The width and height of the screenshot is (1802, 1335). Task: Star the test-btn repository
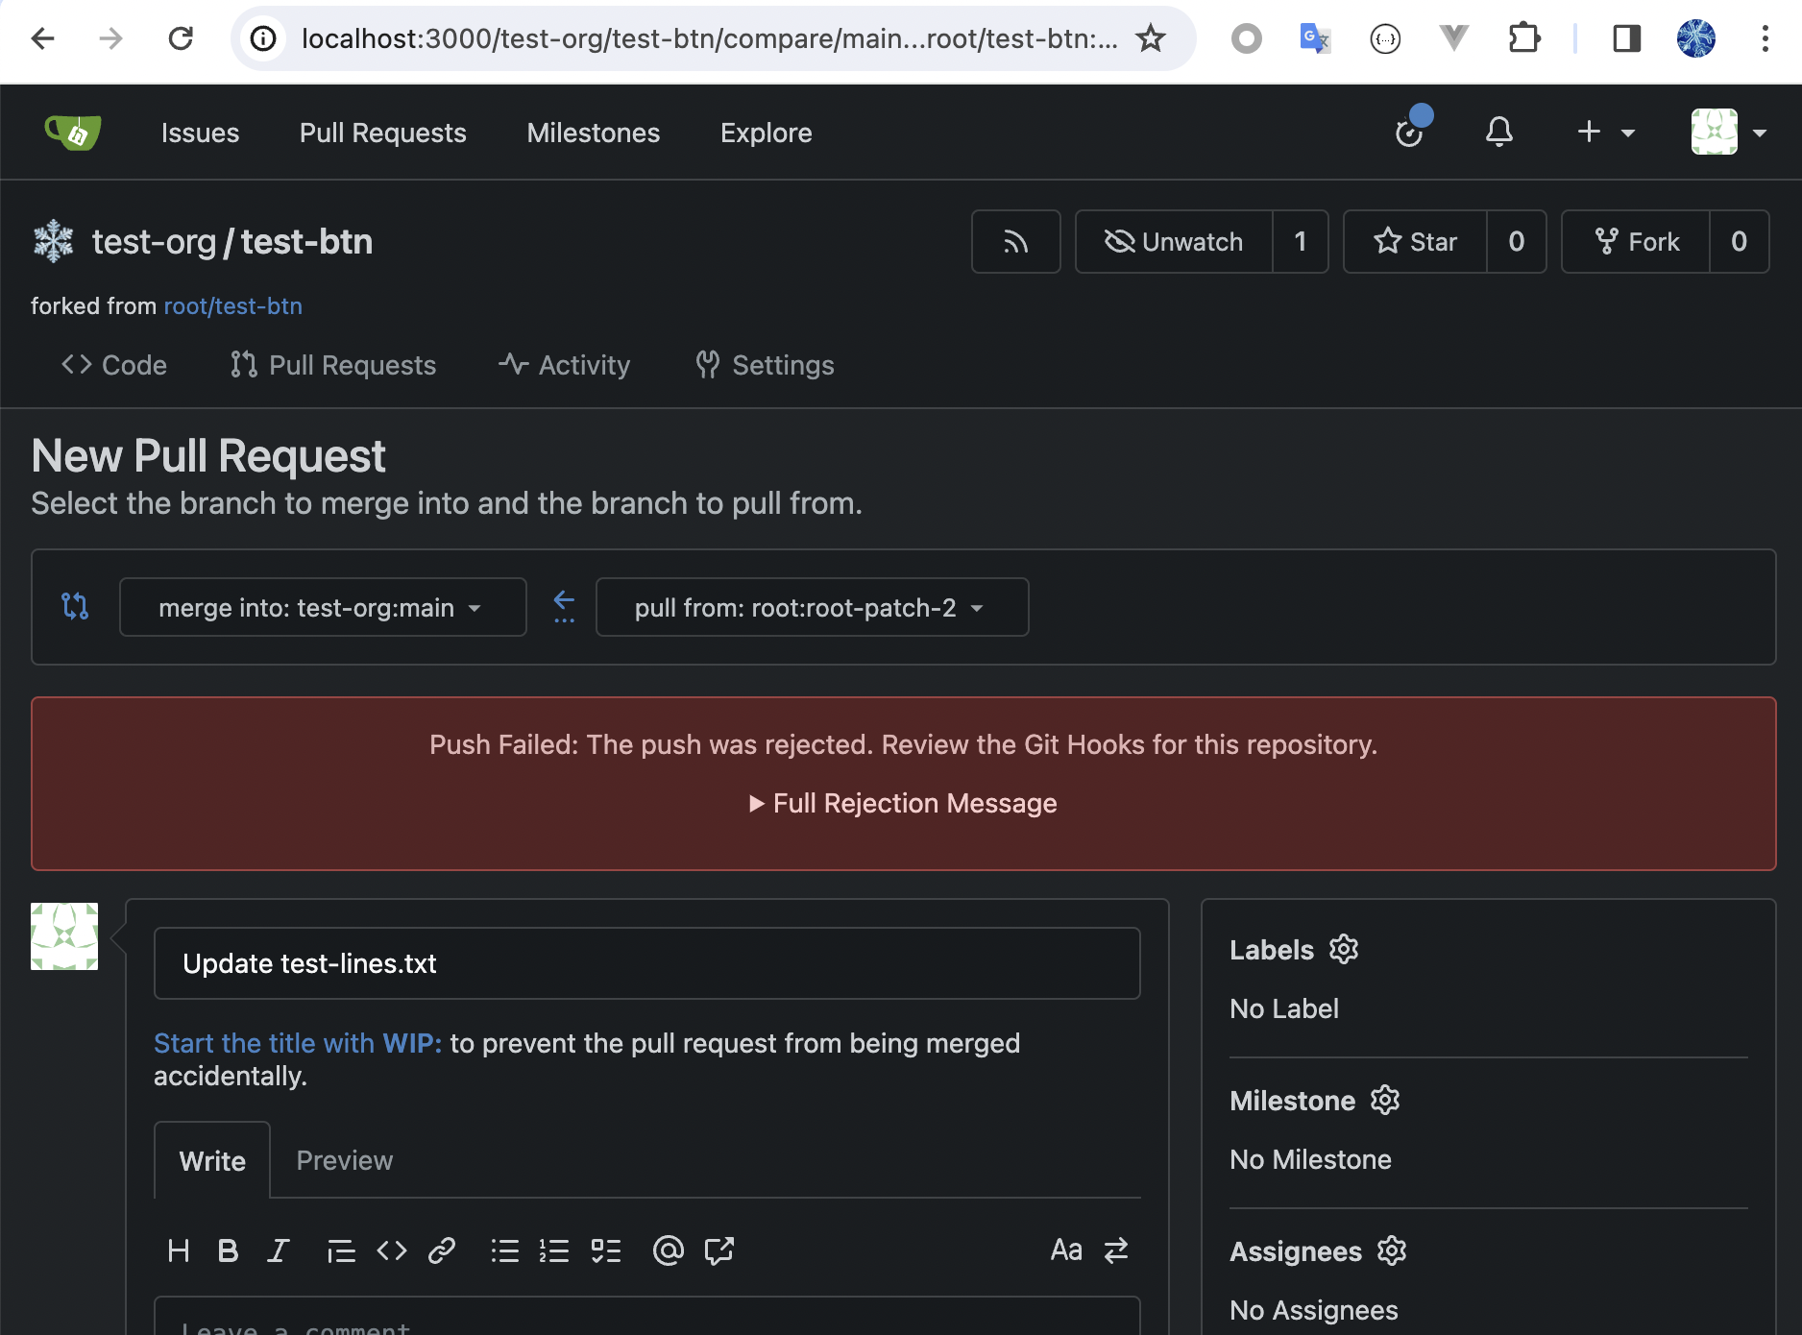click(x=1415, y=242)
